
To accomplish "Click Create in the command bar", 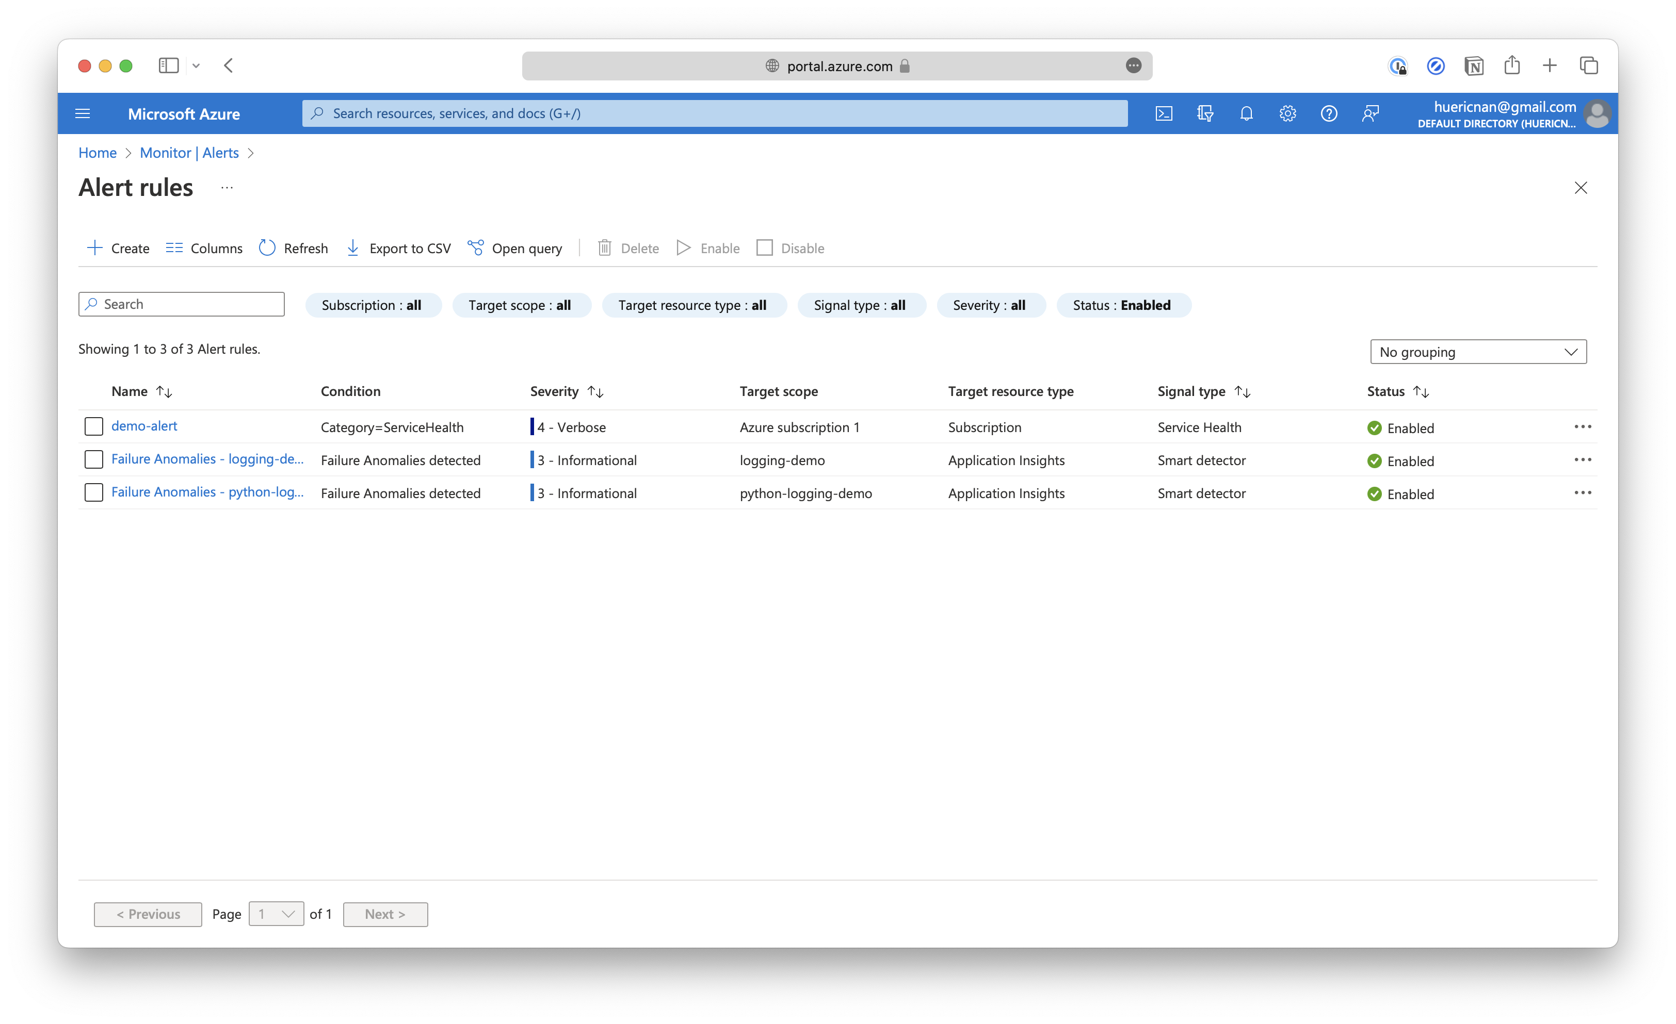I will [x=118, y=248].
